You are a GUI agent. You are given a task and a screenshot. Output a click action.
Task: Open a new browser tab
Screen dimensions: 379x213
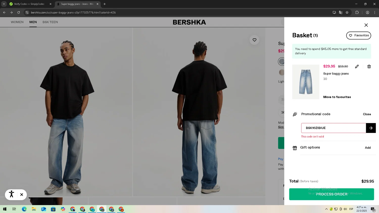point(105,4)
